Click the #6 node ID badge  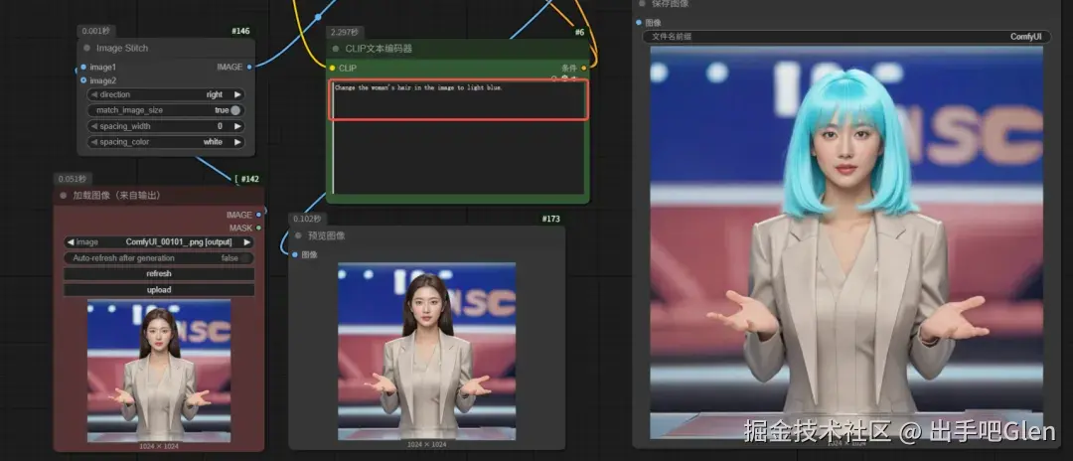click(579, 32)
